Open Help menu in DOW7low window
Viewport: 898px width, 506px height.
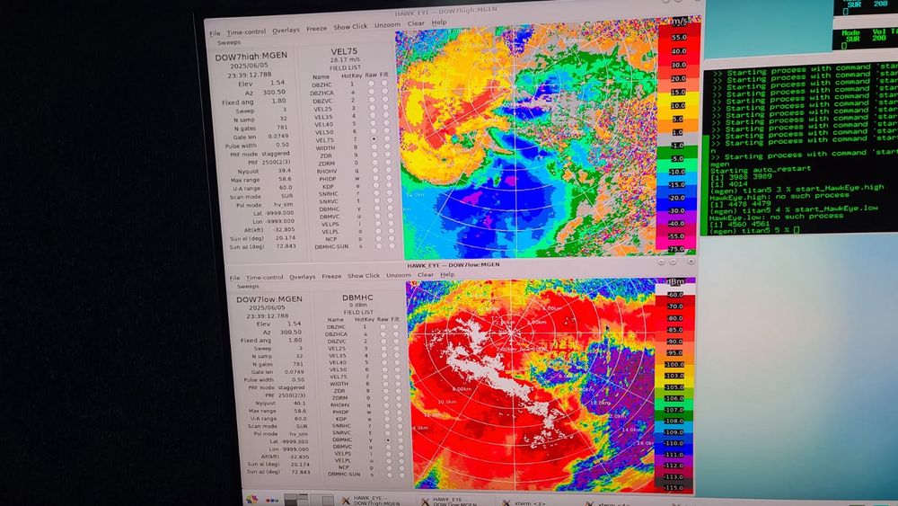(x=447, y=274)
